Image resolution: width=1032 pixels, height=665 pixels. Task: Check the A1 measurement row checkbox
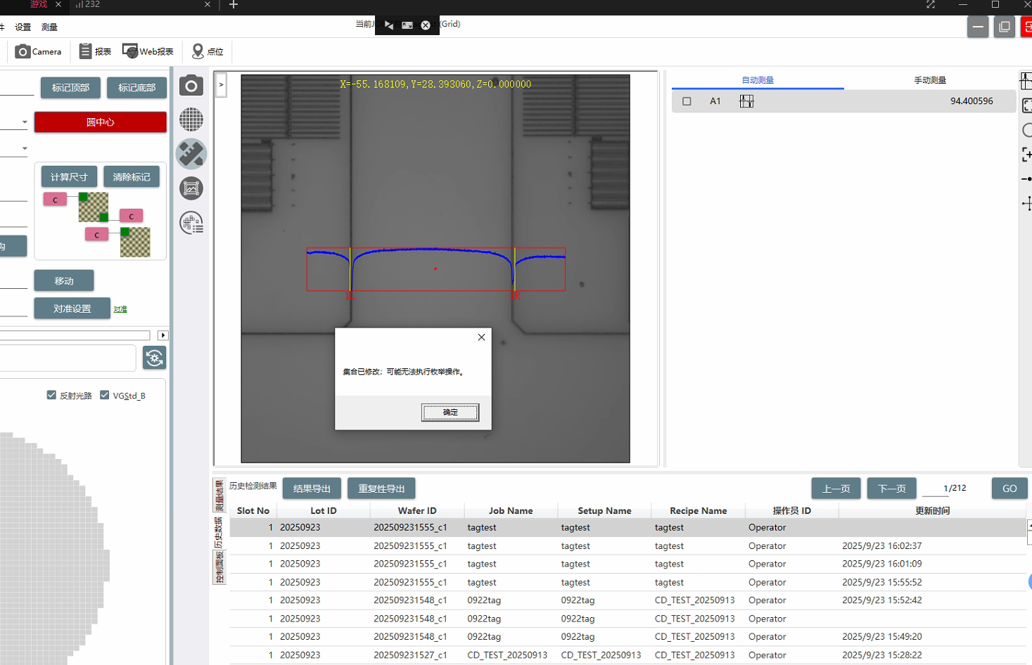click(687, 101)
